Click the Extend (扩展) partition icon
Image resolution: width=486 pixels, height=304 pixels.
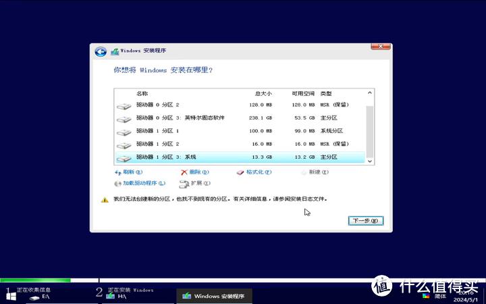184,183
